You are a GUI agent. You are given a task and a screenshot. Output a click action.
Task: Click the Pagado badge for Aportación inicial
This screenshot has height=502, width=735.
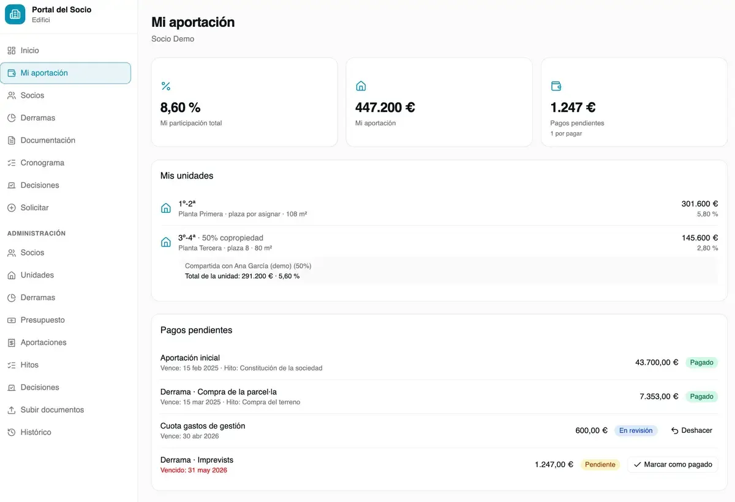701,363
